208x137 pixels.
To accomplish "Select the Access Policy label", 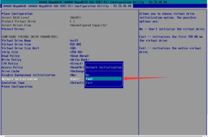I will (x=12, y=68).
